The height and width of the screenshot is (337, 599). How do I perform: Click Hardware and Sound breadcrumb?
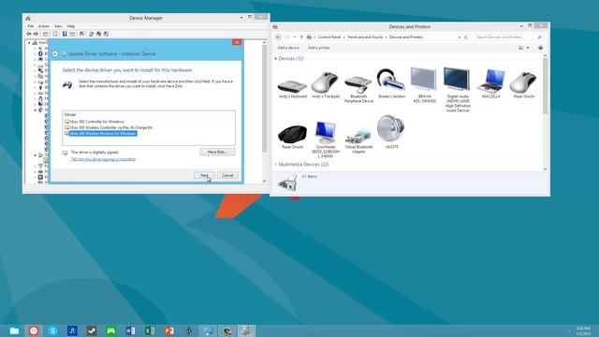coord(365,37)
